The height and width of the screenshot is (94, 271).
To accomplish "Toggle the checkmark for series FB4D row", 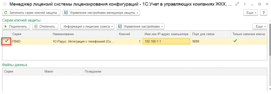I will [7, 41].
